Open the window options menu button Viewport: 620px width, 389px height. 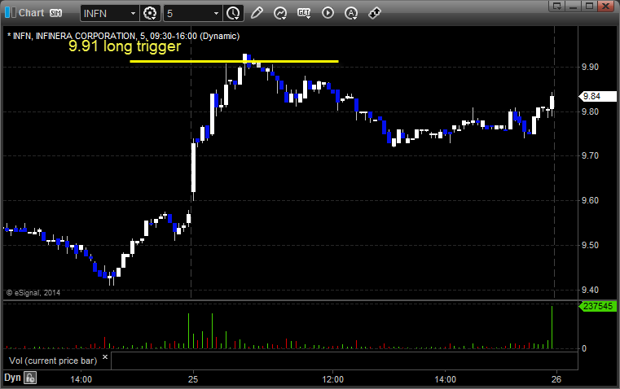557,6
